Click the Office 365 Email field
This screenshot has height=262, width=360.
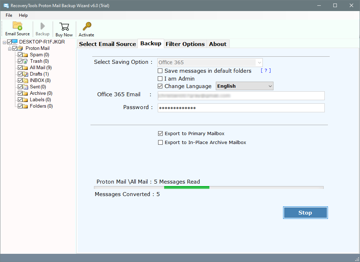click(x=241, y=96)
